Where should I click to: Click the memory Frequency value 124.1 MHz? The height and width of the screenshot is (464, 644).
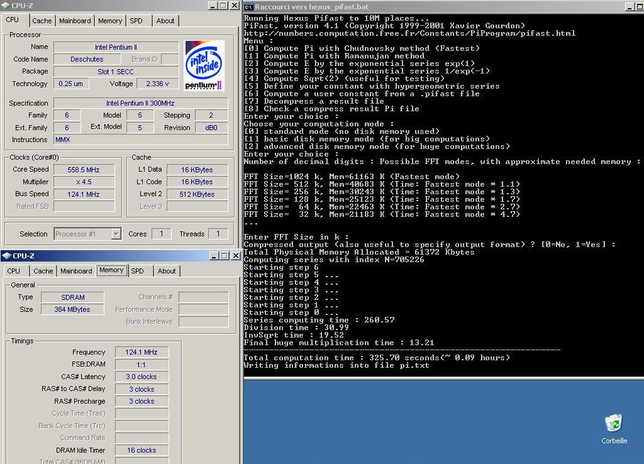pyautogui.click(x=142, y=352)
